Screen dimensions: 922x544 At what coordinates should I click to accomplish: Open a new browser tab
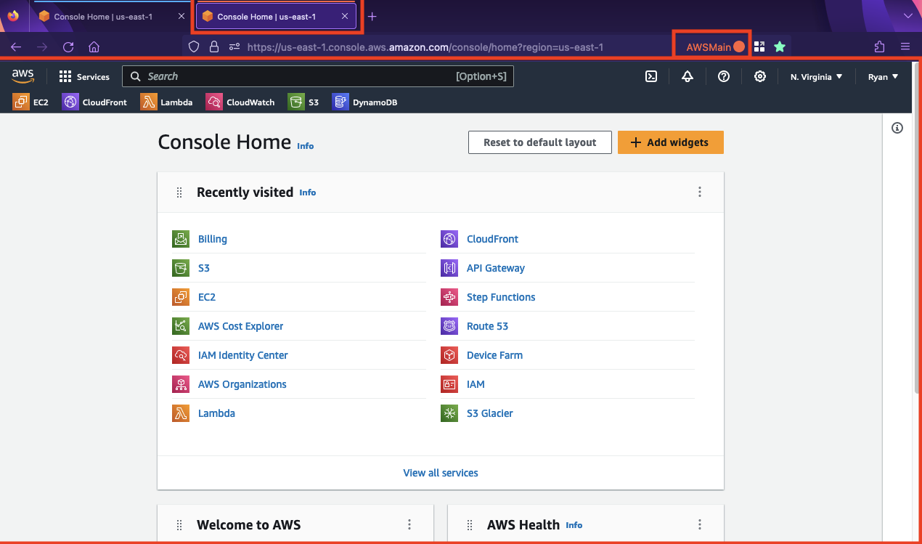click(x=372, y=16)
